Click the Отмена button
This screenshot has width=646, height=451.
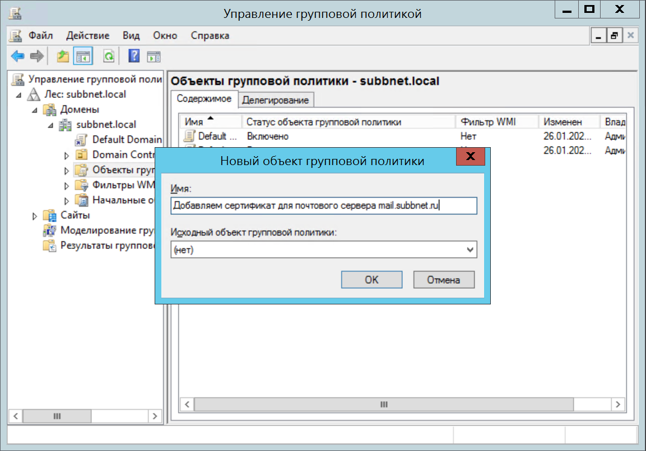point(443,280)
